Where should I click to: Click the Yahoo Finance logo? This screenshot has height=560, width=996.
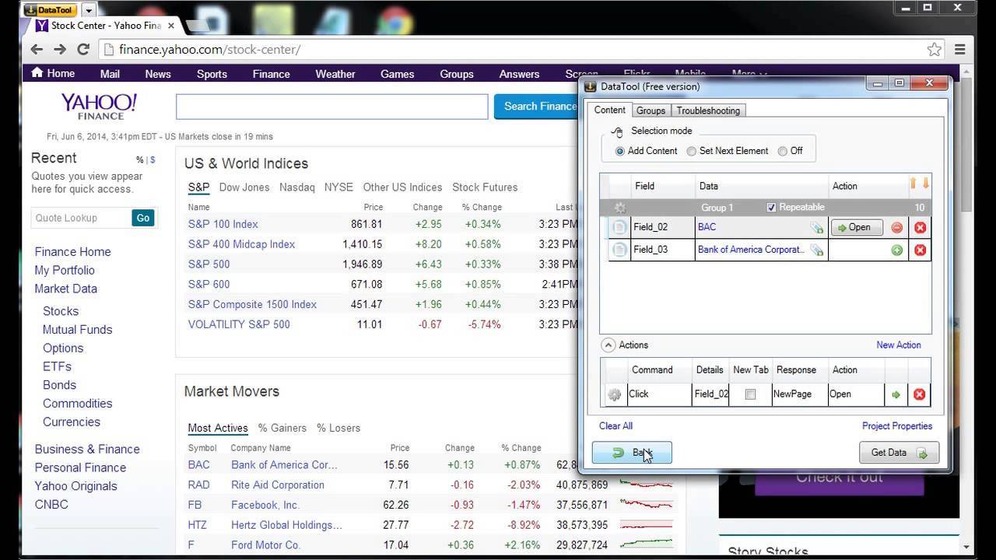100,107
